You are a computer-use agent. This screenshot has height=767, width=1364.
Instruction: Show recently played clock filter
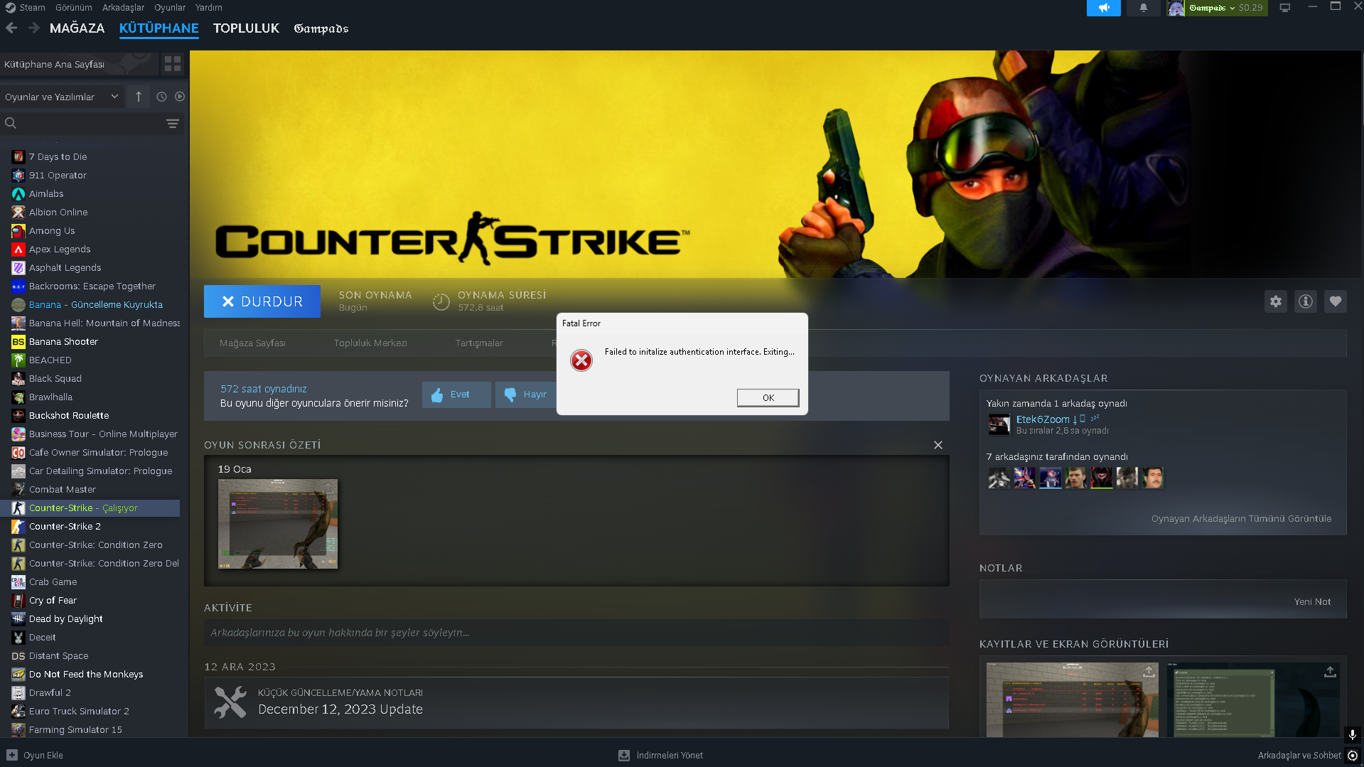point(161,97)
